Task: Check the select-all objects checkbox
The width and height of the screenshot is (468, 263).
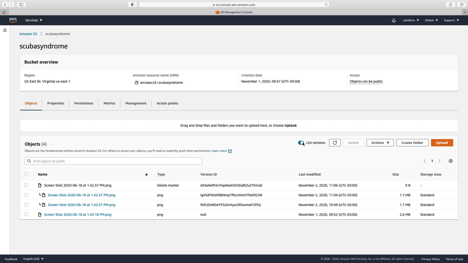Action: tap(26, 174)
